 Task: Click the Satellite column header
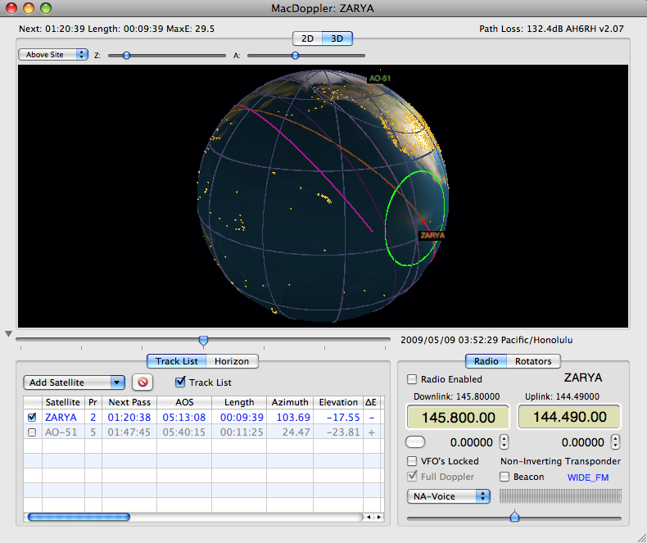click(x=63, y=402)
